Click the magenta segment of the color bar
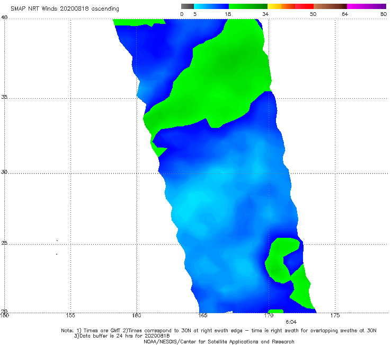 pyautogui.click(x=367, y=6)
